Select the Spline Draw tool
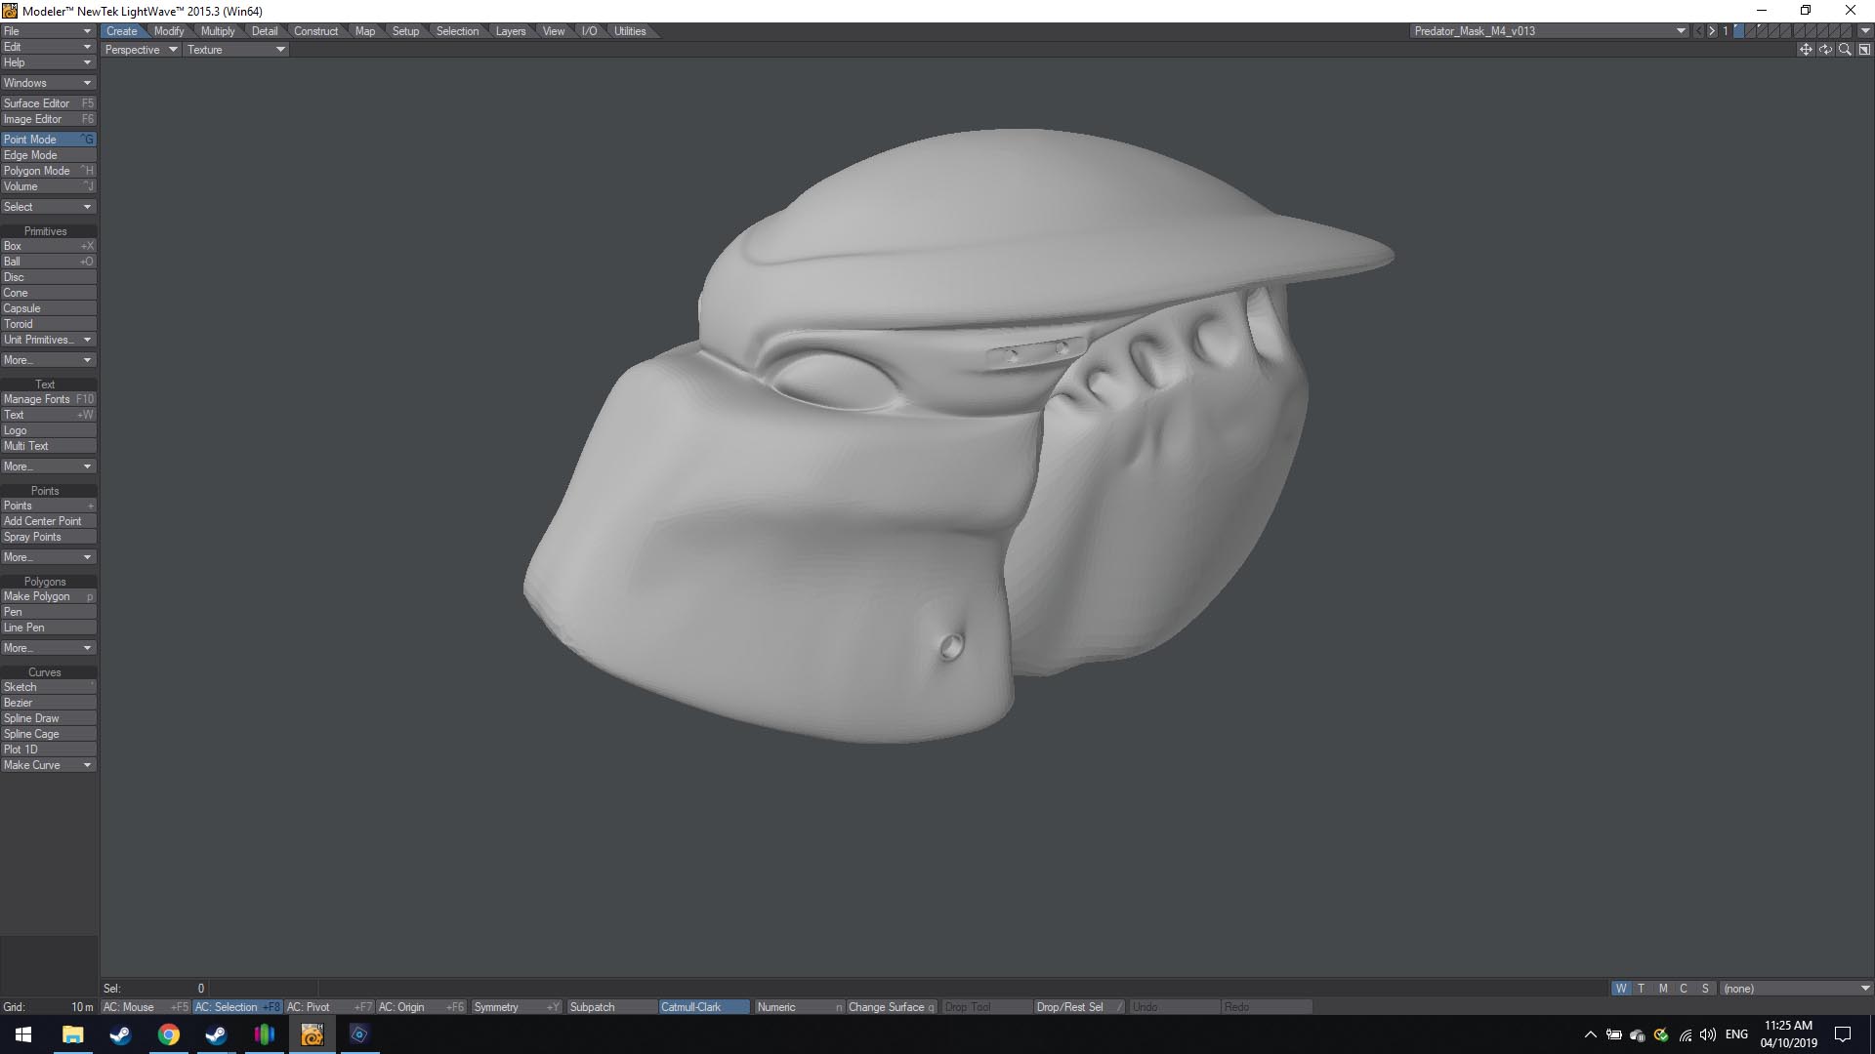Viewport: 1875px width, 1054px height. pos(48,718)
